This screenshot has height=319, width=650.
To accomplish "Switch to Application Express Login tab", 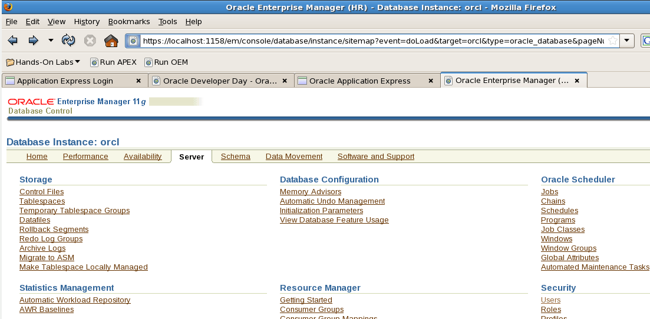I will [x=75, y=81].
